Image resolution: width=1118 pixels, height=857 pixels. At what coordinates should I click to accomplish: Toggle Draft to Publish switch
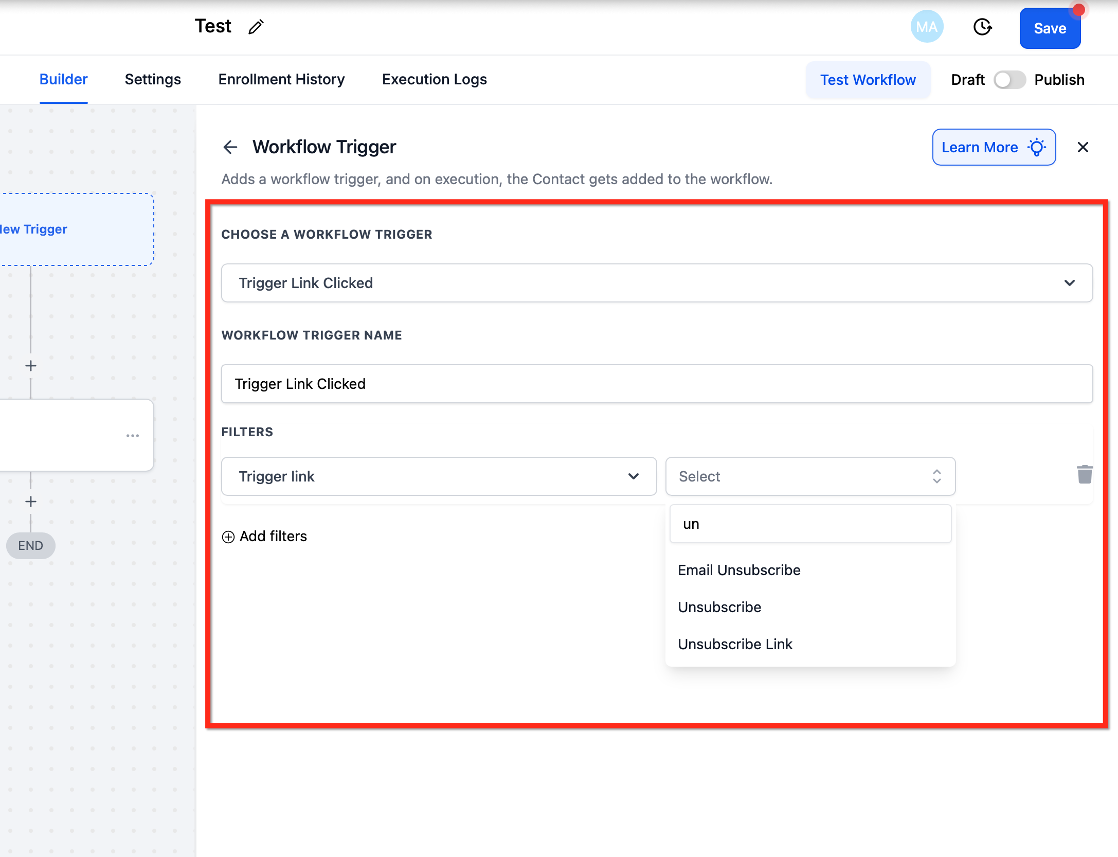pos(1009,80)
